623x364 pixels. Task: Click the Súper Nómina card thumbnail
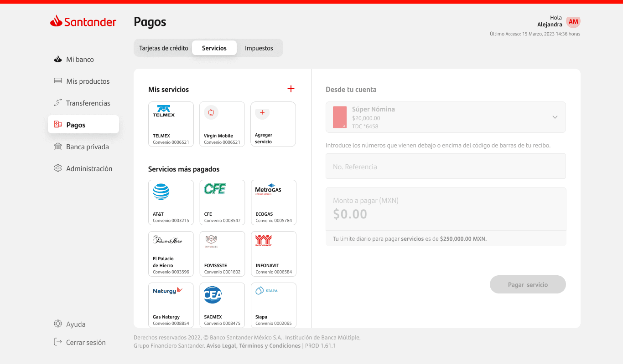pyautogui.click(x=340, y=117)
